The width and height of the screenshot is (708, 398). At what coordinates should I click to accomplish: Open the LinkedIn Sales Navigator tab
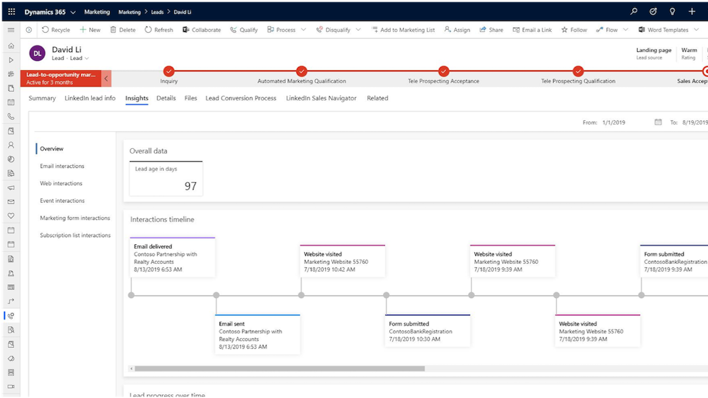pyautogui.click(x=321, y=98)
